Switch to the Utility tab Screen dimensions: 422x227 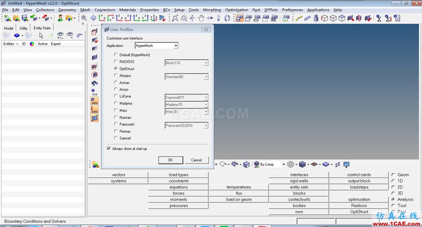point(23,28)
